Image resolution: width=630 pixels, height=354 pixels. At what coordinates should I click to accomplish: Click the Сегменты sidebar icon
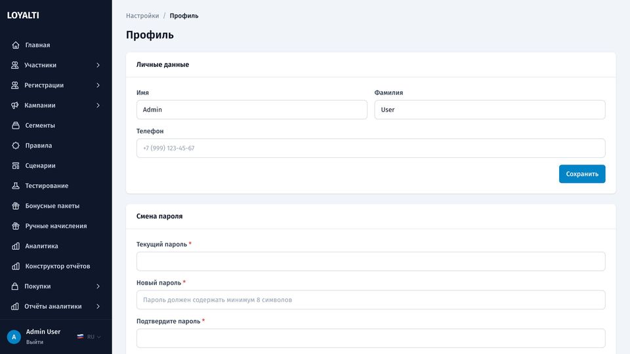(x=16, y=125)
